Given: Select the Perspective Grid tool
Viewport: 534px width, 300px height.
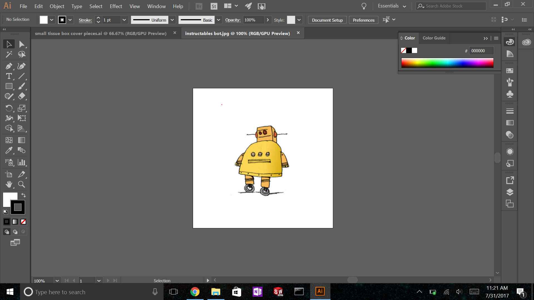Looking at the screenshot, I should pyautogui.click(x=22, y=128).
